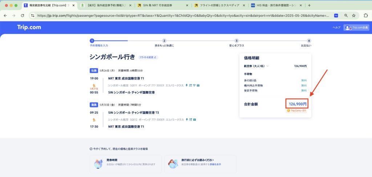Click the zoom magnifier icon in address bar

(346, 16)
